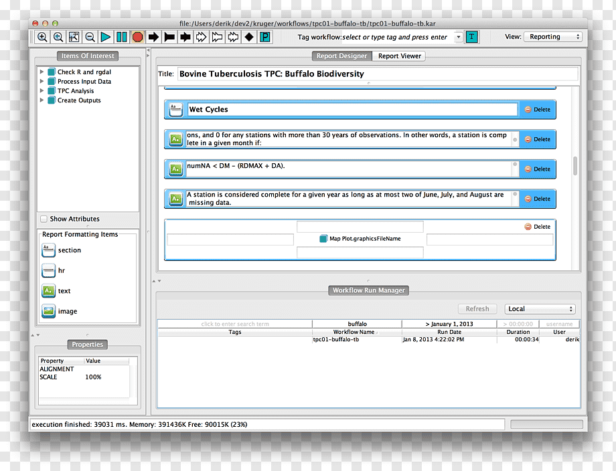This screenshot has height=471, width=616.
Task: Click the Refresh button
Action: (477, 309)
